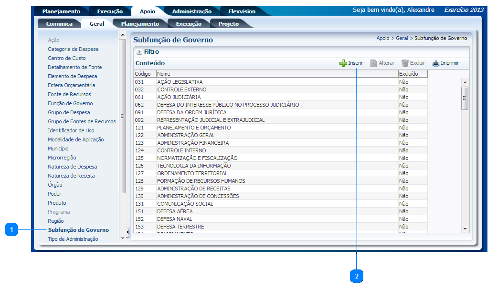497x288 pixels.
Task: Click the Alterar edit icon
Action: (374, 63)
